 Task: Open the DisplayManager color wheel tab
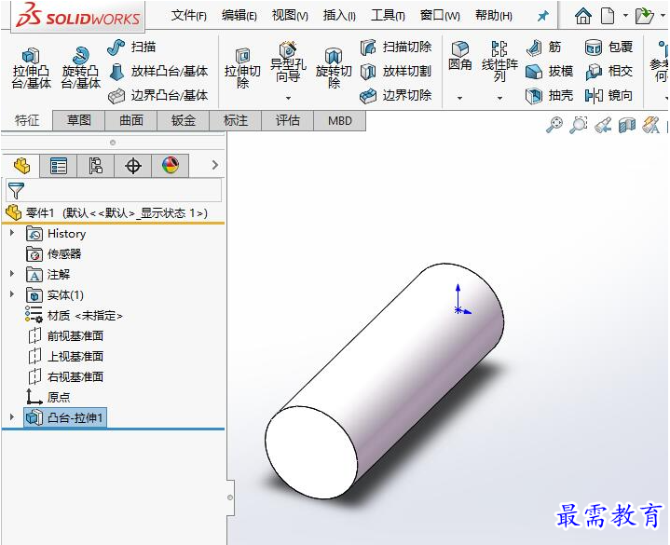tap(171, 166)
